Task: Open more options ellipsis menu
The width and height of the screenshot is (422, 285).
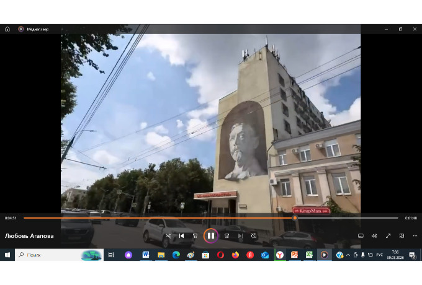Action: tap(415, 235)
